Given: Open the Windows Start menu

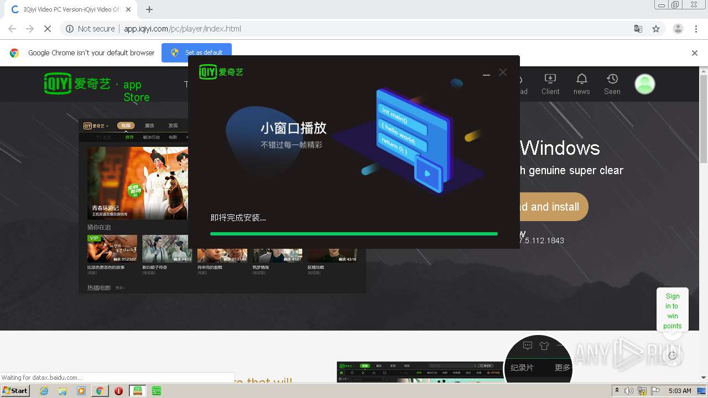Looking at the screenshot, I should tap(15, 390).
